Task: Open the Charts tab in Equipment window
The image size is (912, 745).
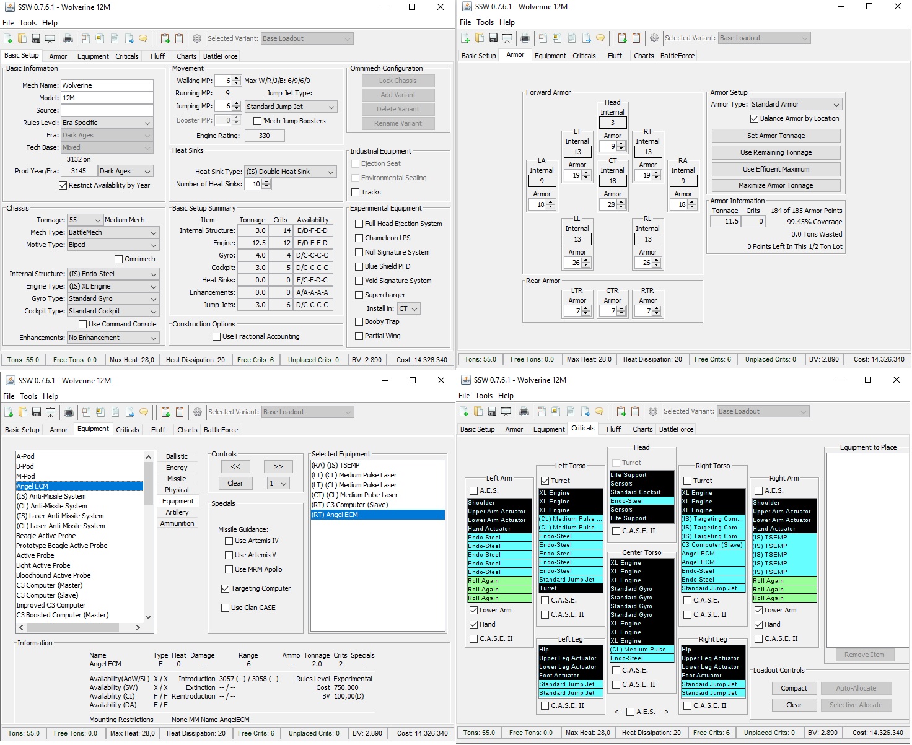Action: click(187, 430)
